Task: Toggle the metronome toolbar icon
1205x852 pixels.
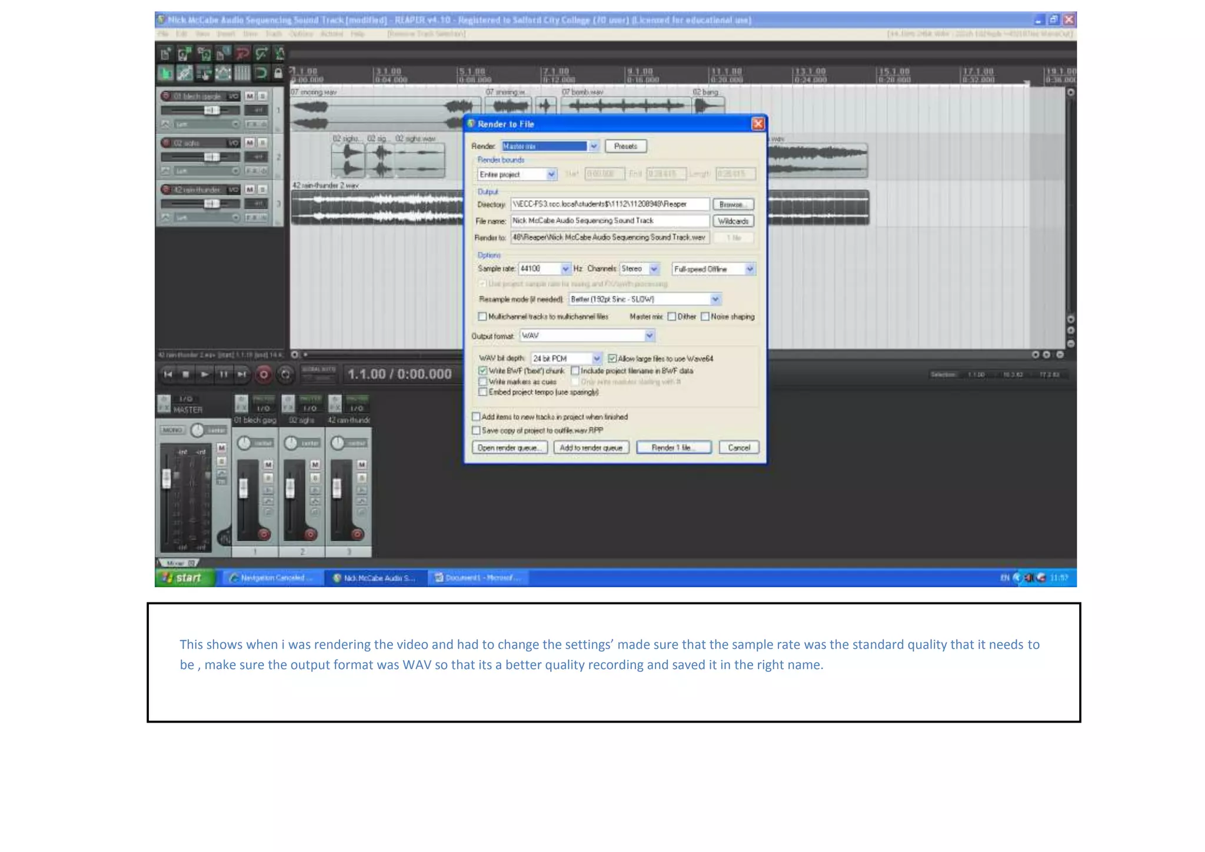Action: pyautogui.click(x=279, y=54)
